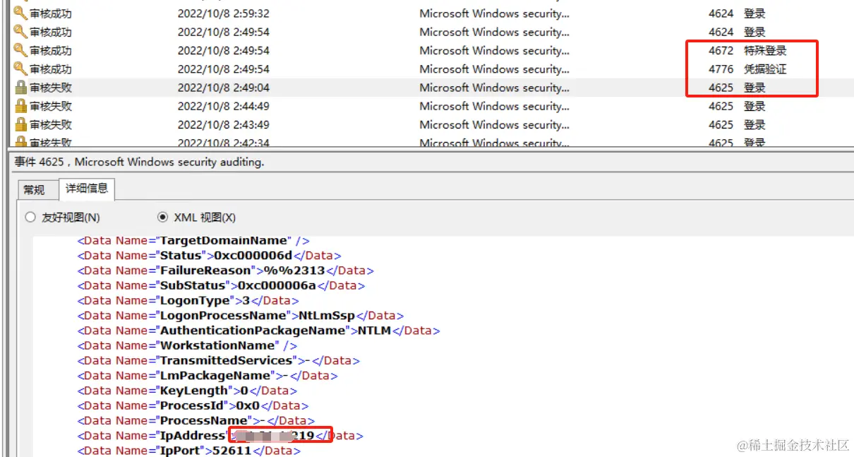
Task: Click the 特殊登录 task category cell
Action: pos(765,51)
